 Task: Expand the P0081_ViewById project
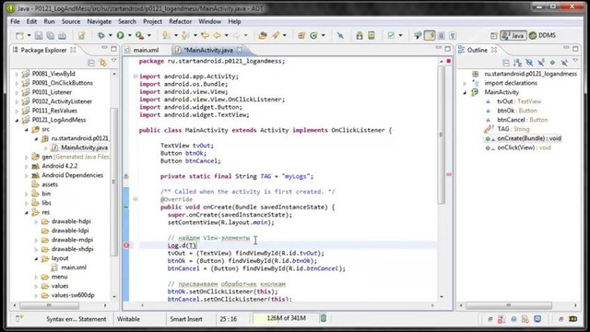(x=17, y=74)
